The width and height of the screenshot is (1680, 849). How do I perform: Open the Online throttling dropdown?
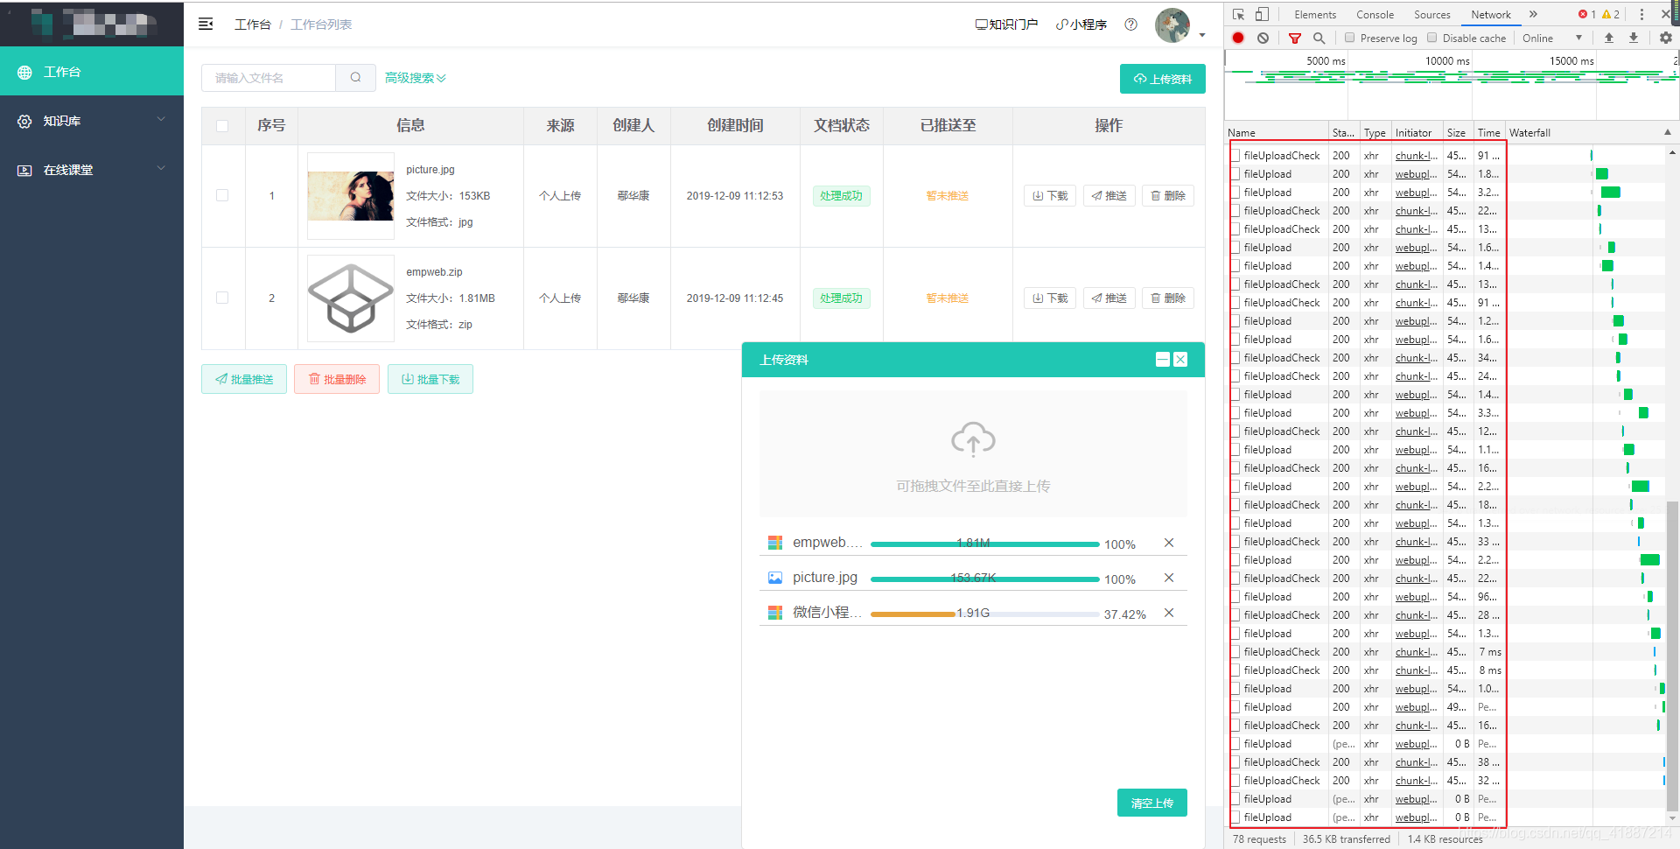pyautogui.click(x=1553, y=38)
